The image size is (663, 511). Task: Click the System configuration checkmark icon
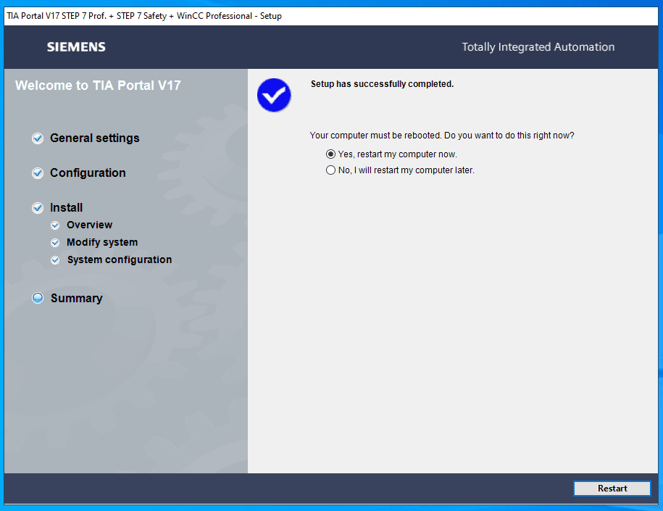[55, 259]
